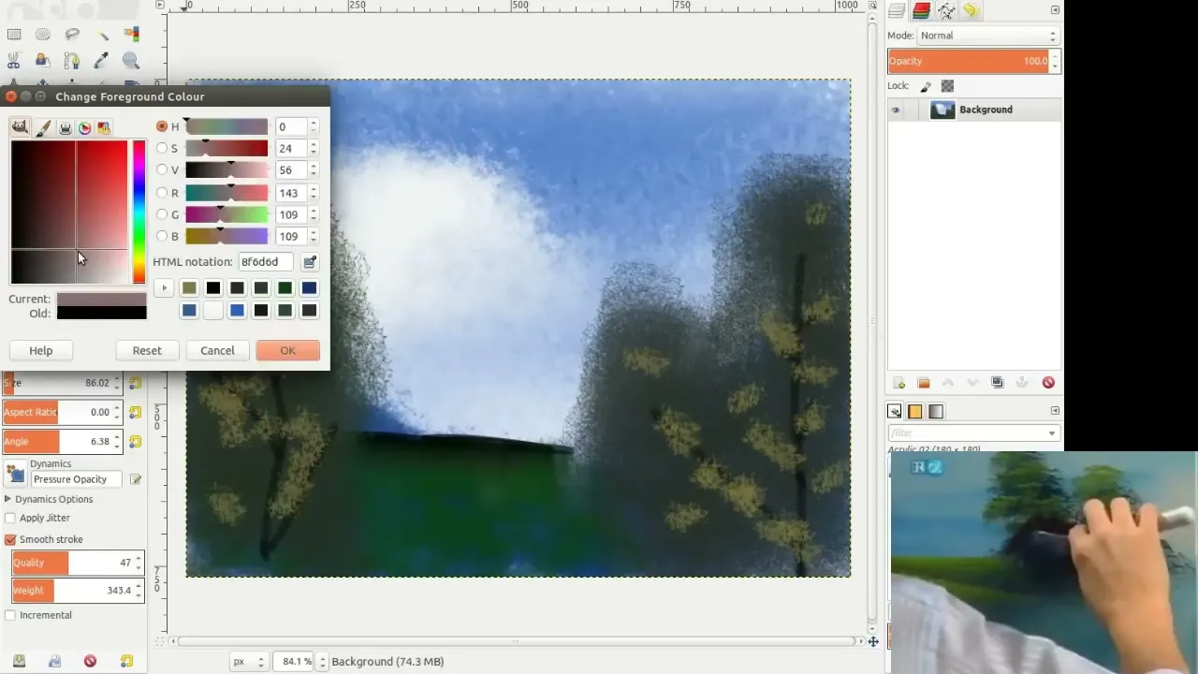Image resolution: width=1198 pixels, height=674 pixels.
Task: Select the Free Select lasso tool
Action: pyautogui.click(x=72, y=35)
